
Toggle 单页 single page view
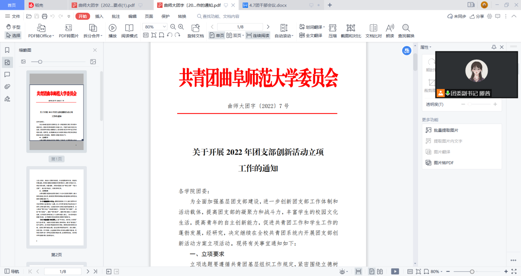pos(217,36)
